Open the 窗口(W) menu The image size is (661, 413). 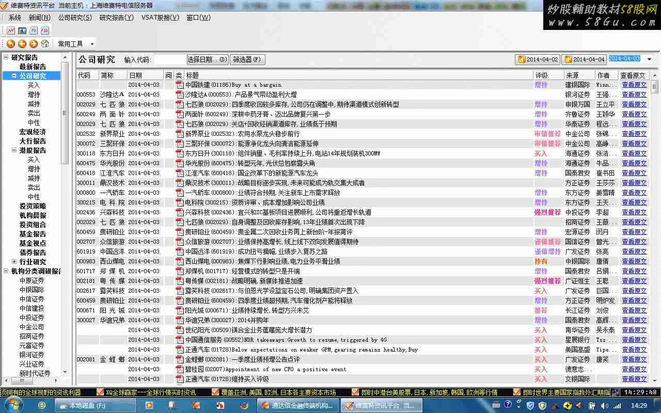198,18
